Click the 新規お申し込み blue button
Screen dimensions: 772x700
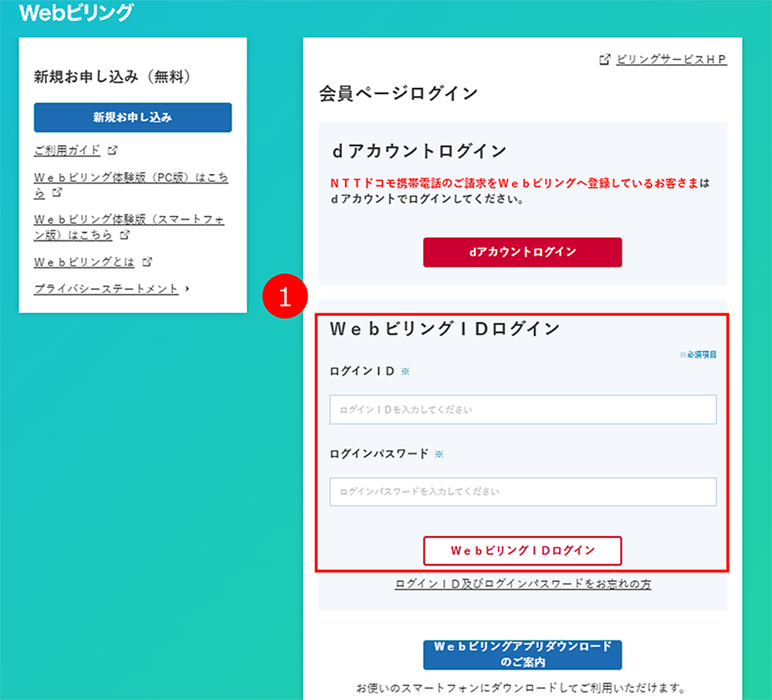click(x=133, y=117)
